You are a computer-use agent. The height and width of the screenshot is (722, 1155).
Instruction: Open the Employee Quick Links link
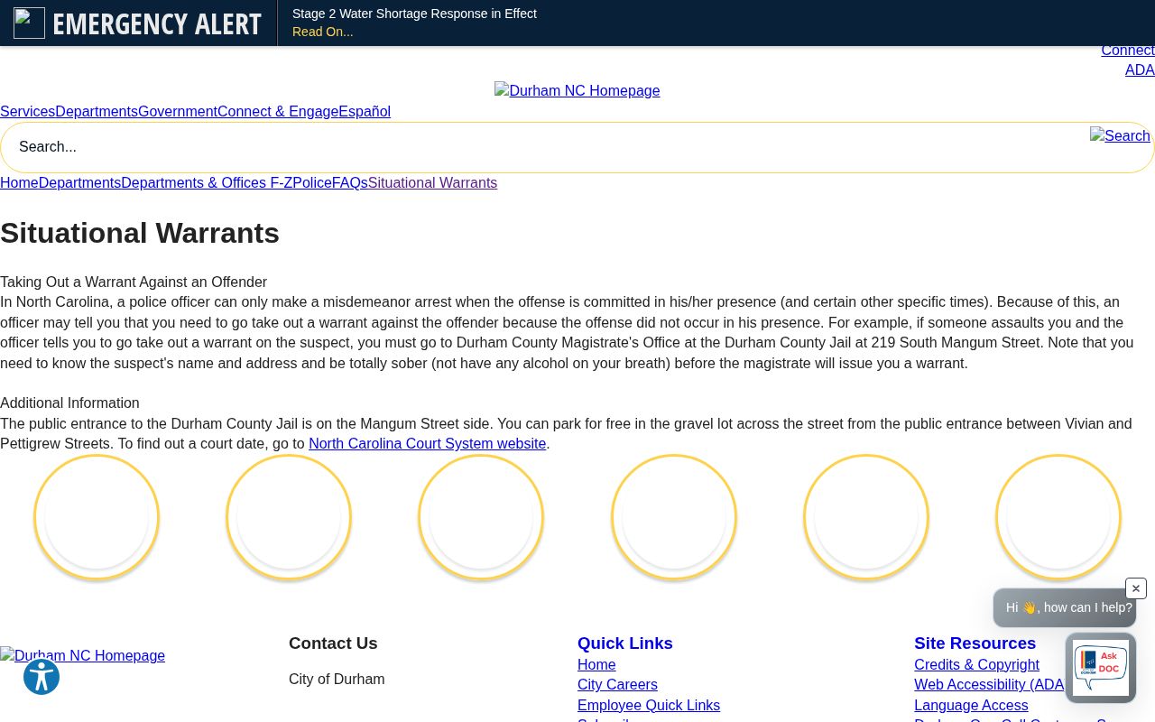(x=649, y=706)
